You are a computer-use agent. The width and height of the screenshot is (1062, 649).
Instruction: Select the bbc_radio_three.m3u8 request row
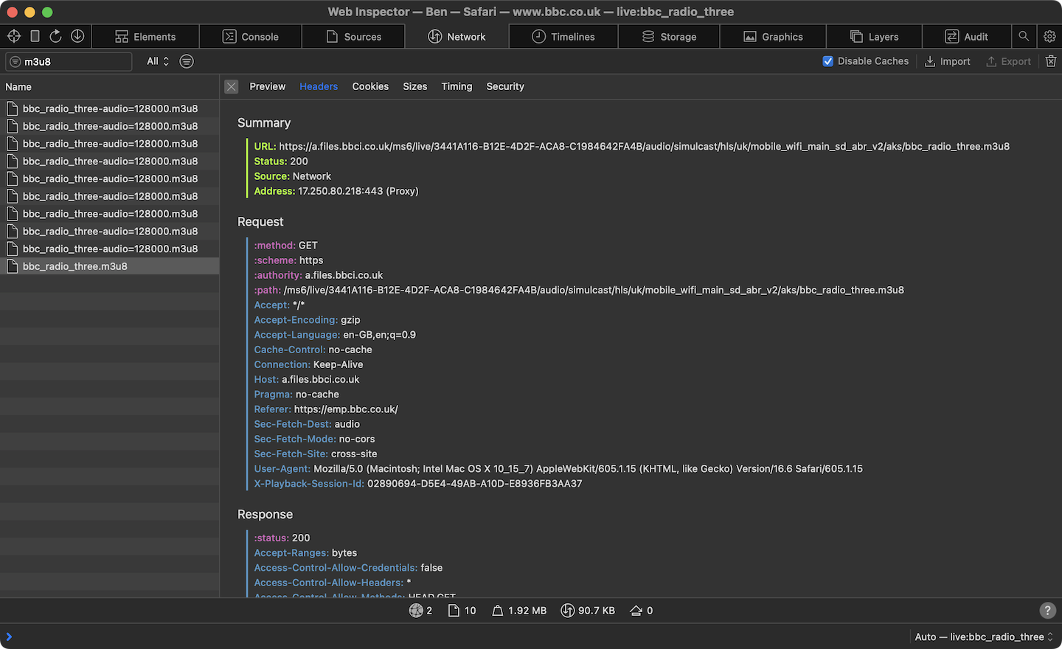click(x=109, y=266)
